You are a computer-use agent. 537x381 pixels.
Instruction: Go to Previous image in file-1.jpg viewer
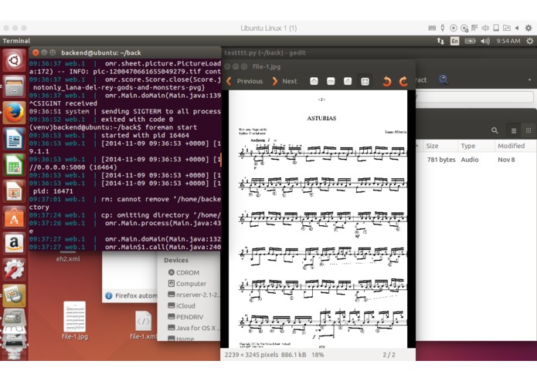coord(244,81)
